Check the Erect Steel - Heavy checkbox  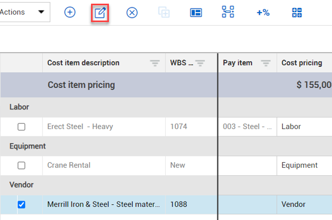tap(22, 127)
